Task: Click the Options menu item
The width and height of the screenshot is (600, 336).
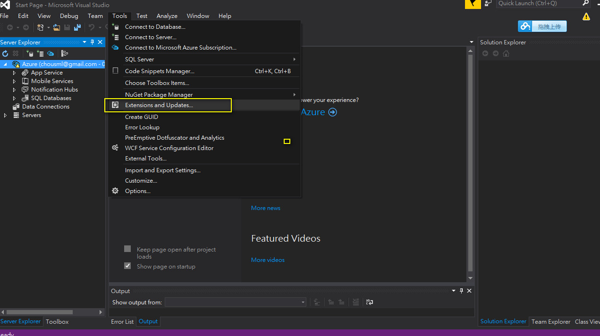Action: (204, 191)
